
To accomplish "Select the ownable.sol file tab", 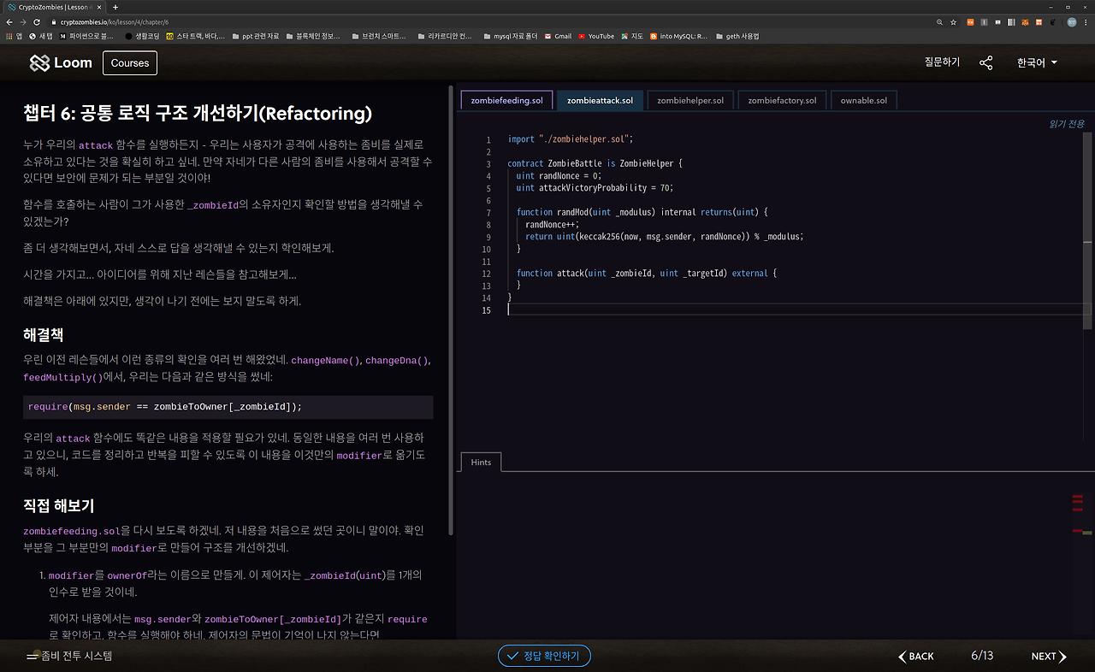I will (864, 100).
